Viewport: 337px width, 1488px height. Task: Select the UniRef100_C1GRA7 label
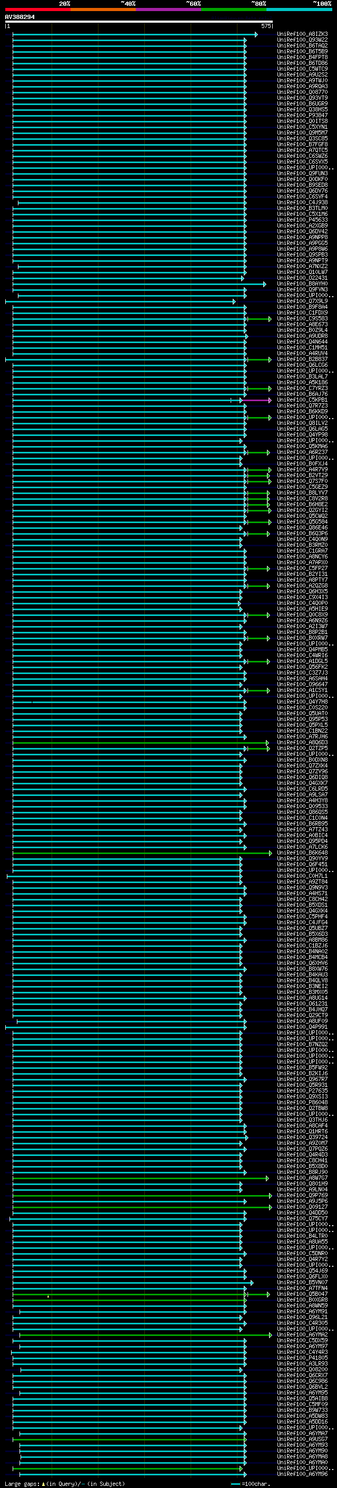302,551
